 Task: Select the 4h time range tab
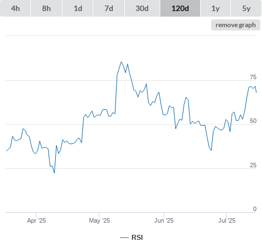pyautogui.click(x=15, y=8)
